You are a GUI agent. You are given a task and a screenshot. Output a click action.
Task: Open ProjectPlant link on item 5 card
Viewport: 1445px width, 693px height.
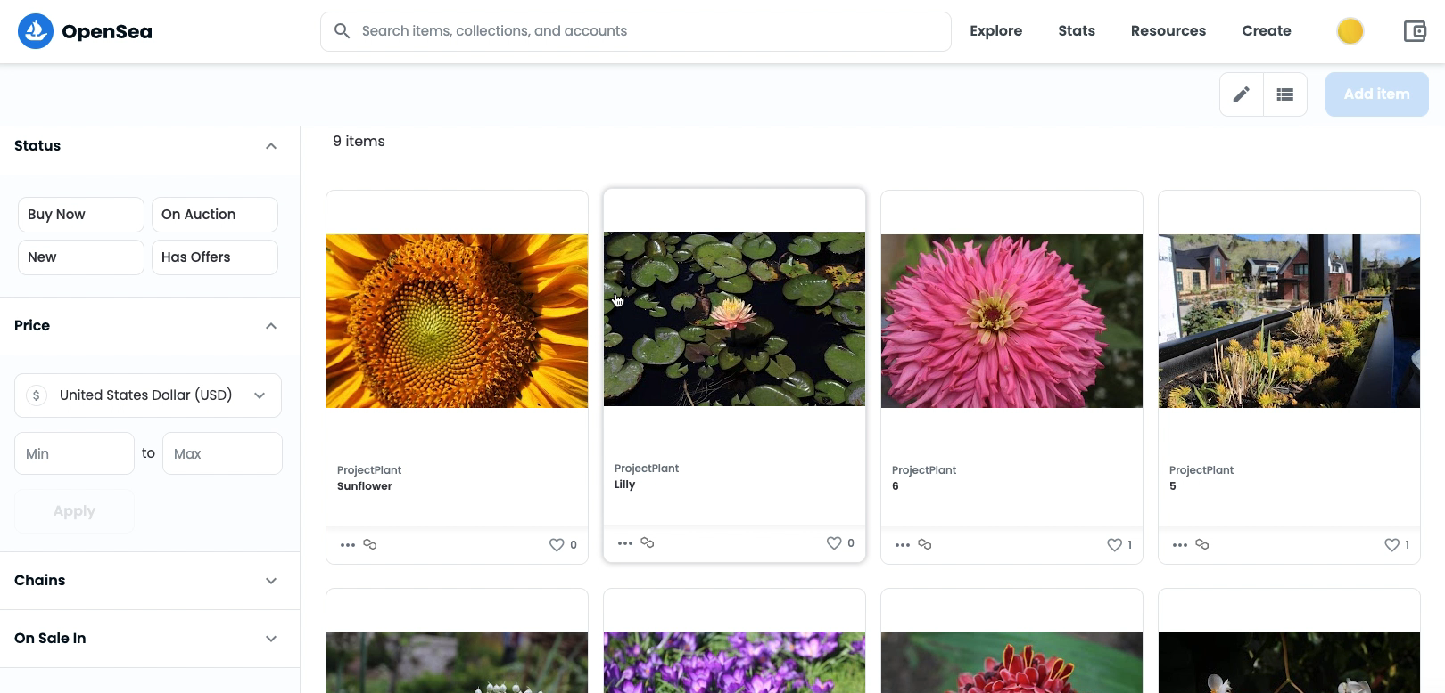[x=1201, y=470]
